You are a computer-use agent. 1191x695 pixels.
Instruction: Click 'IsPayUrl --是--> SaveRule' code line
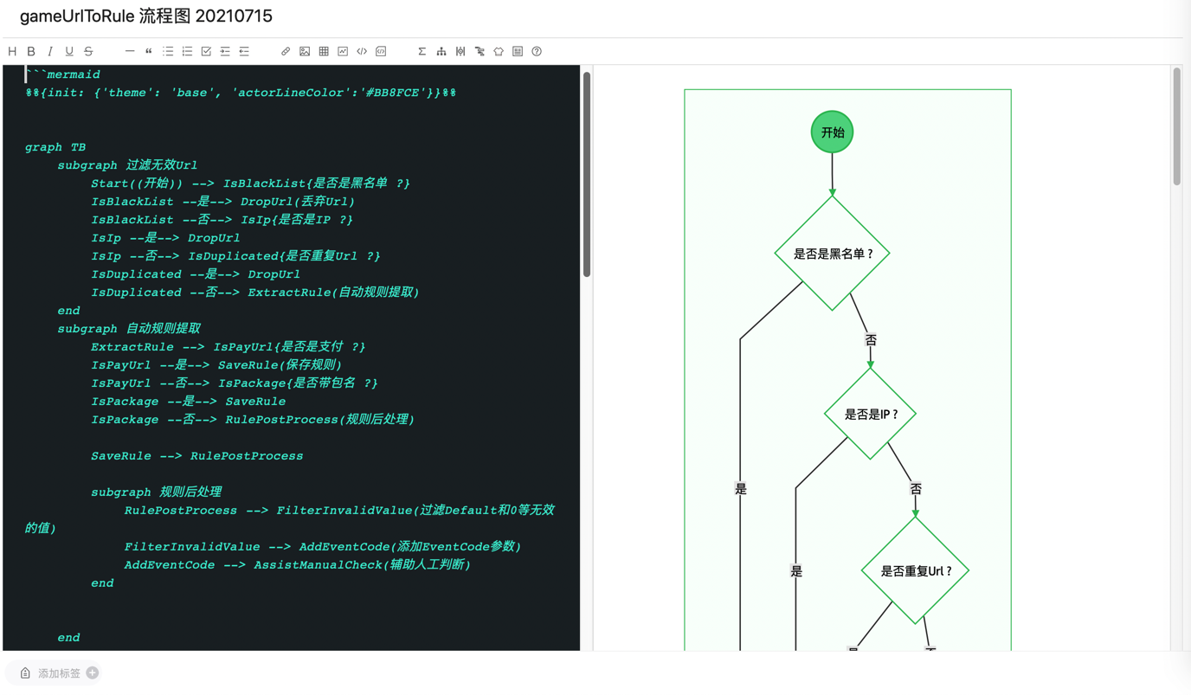(x=216, y=365)
